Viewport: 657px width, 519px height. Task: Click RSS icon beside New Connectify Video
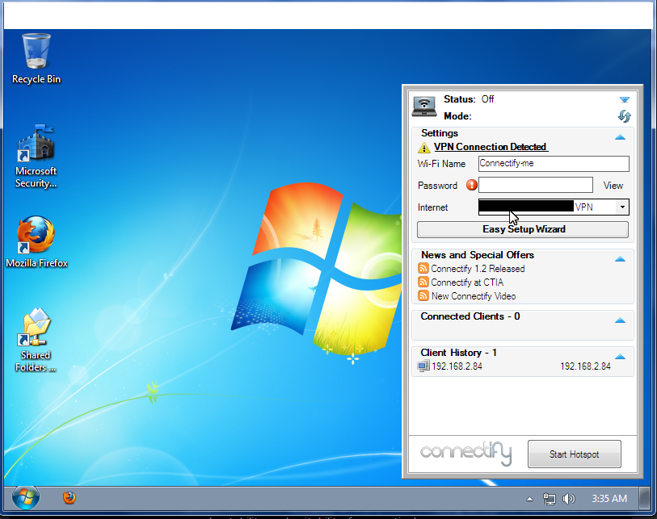pyautogui.click(x=423, y=296)
